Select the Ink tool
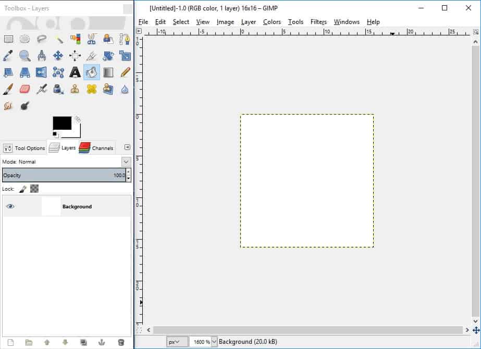 [58, 89]
